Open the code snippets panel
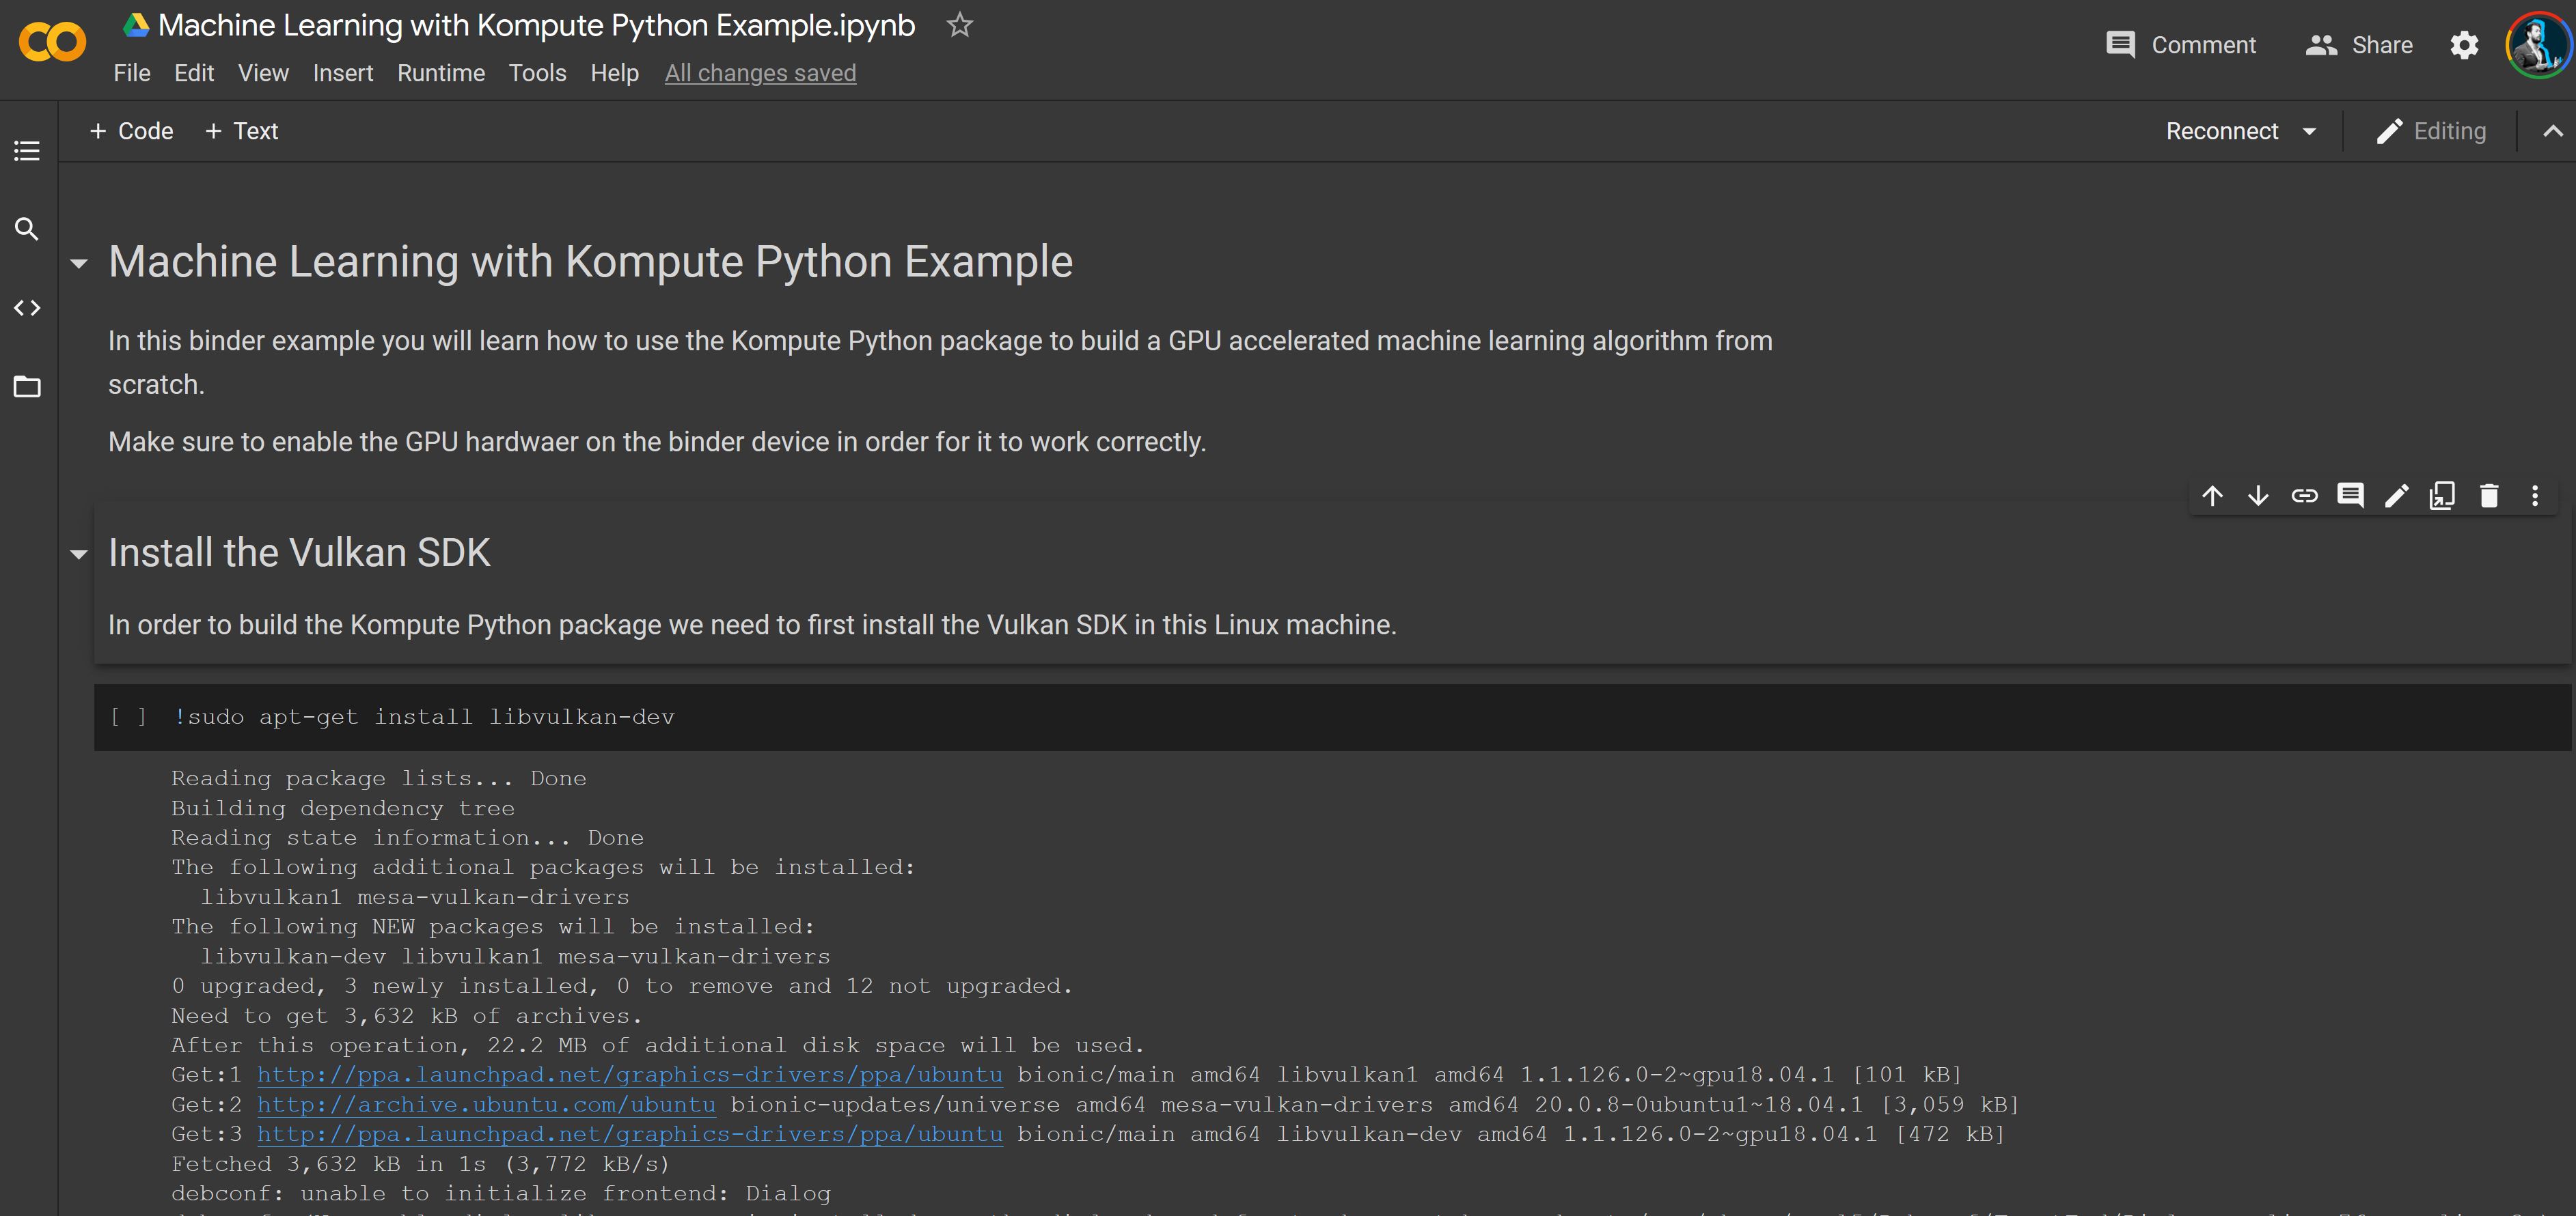This screenshot has height=1216, width=2576. (x=27, y=308)
